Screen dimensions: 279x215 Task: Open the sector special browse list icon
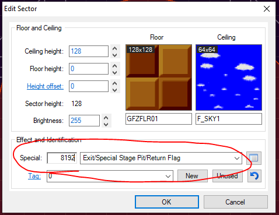click(x=254, y=158)
